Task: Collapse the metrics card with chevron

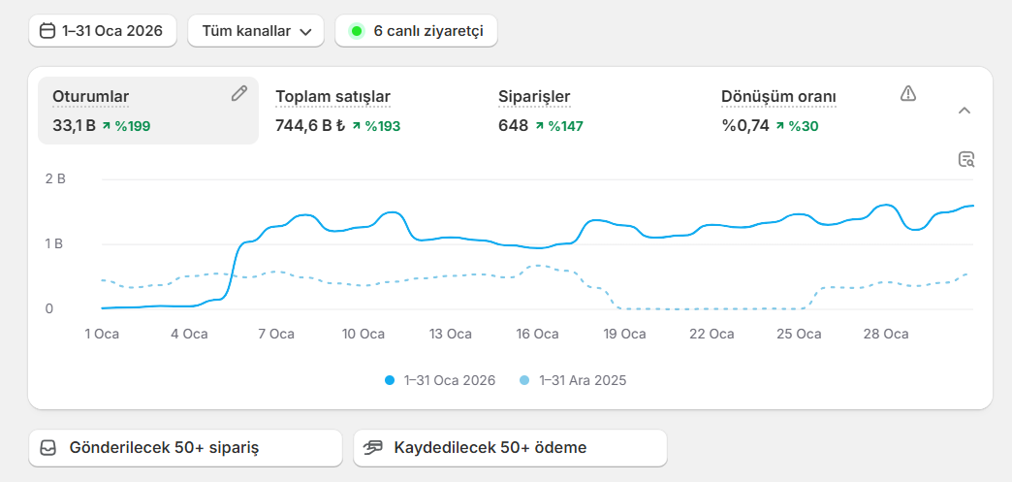Action: (x=964, y=111)
